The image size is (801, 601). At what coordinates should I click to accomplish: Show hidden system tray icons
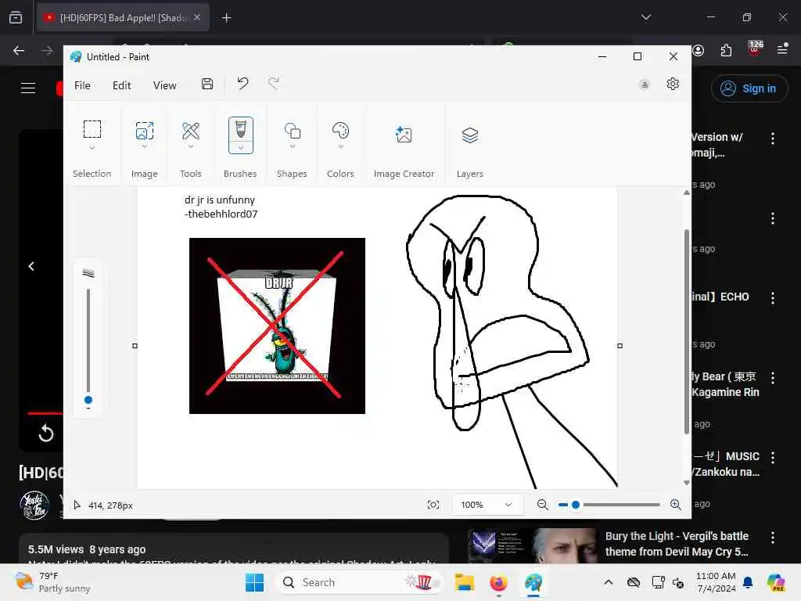click(609, 582)
